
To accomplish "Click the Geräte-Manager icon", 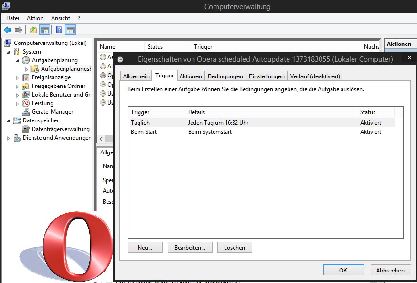I will pyautogui.click(x=26, y=112).
